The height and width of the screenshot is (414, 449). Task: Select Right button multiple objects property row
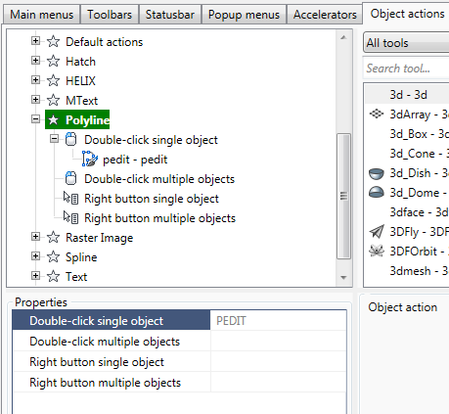click(179, 383)
